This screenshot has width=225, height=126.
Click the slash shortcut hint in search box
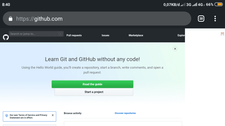tap(60, 34)
